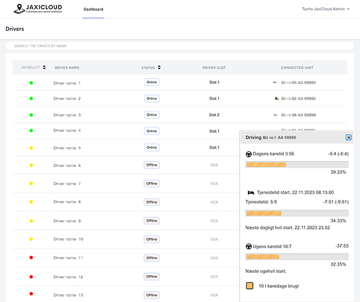This screenshot has height=302, width=360.
Task: Click the bed icon beside Tjenestetid start
Action: coord(251,193)
